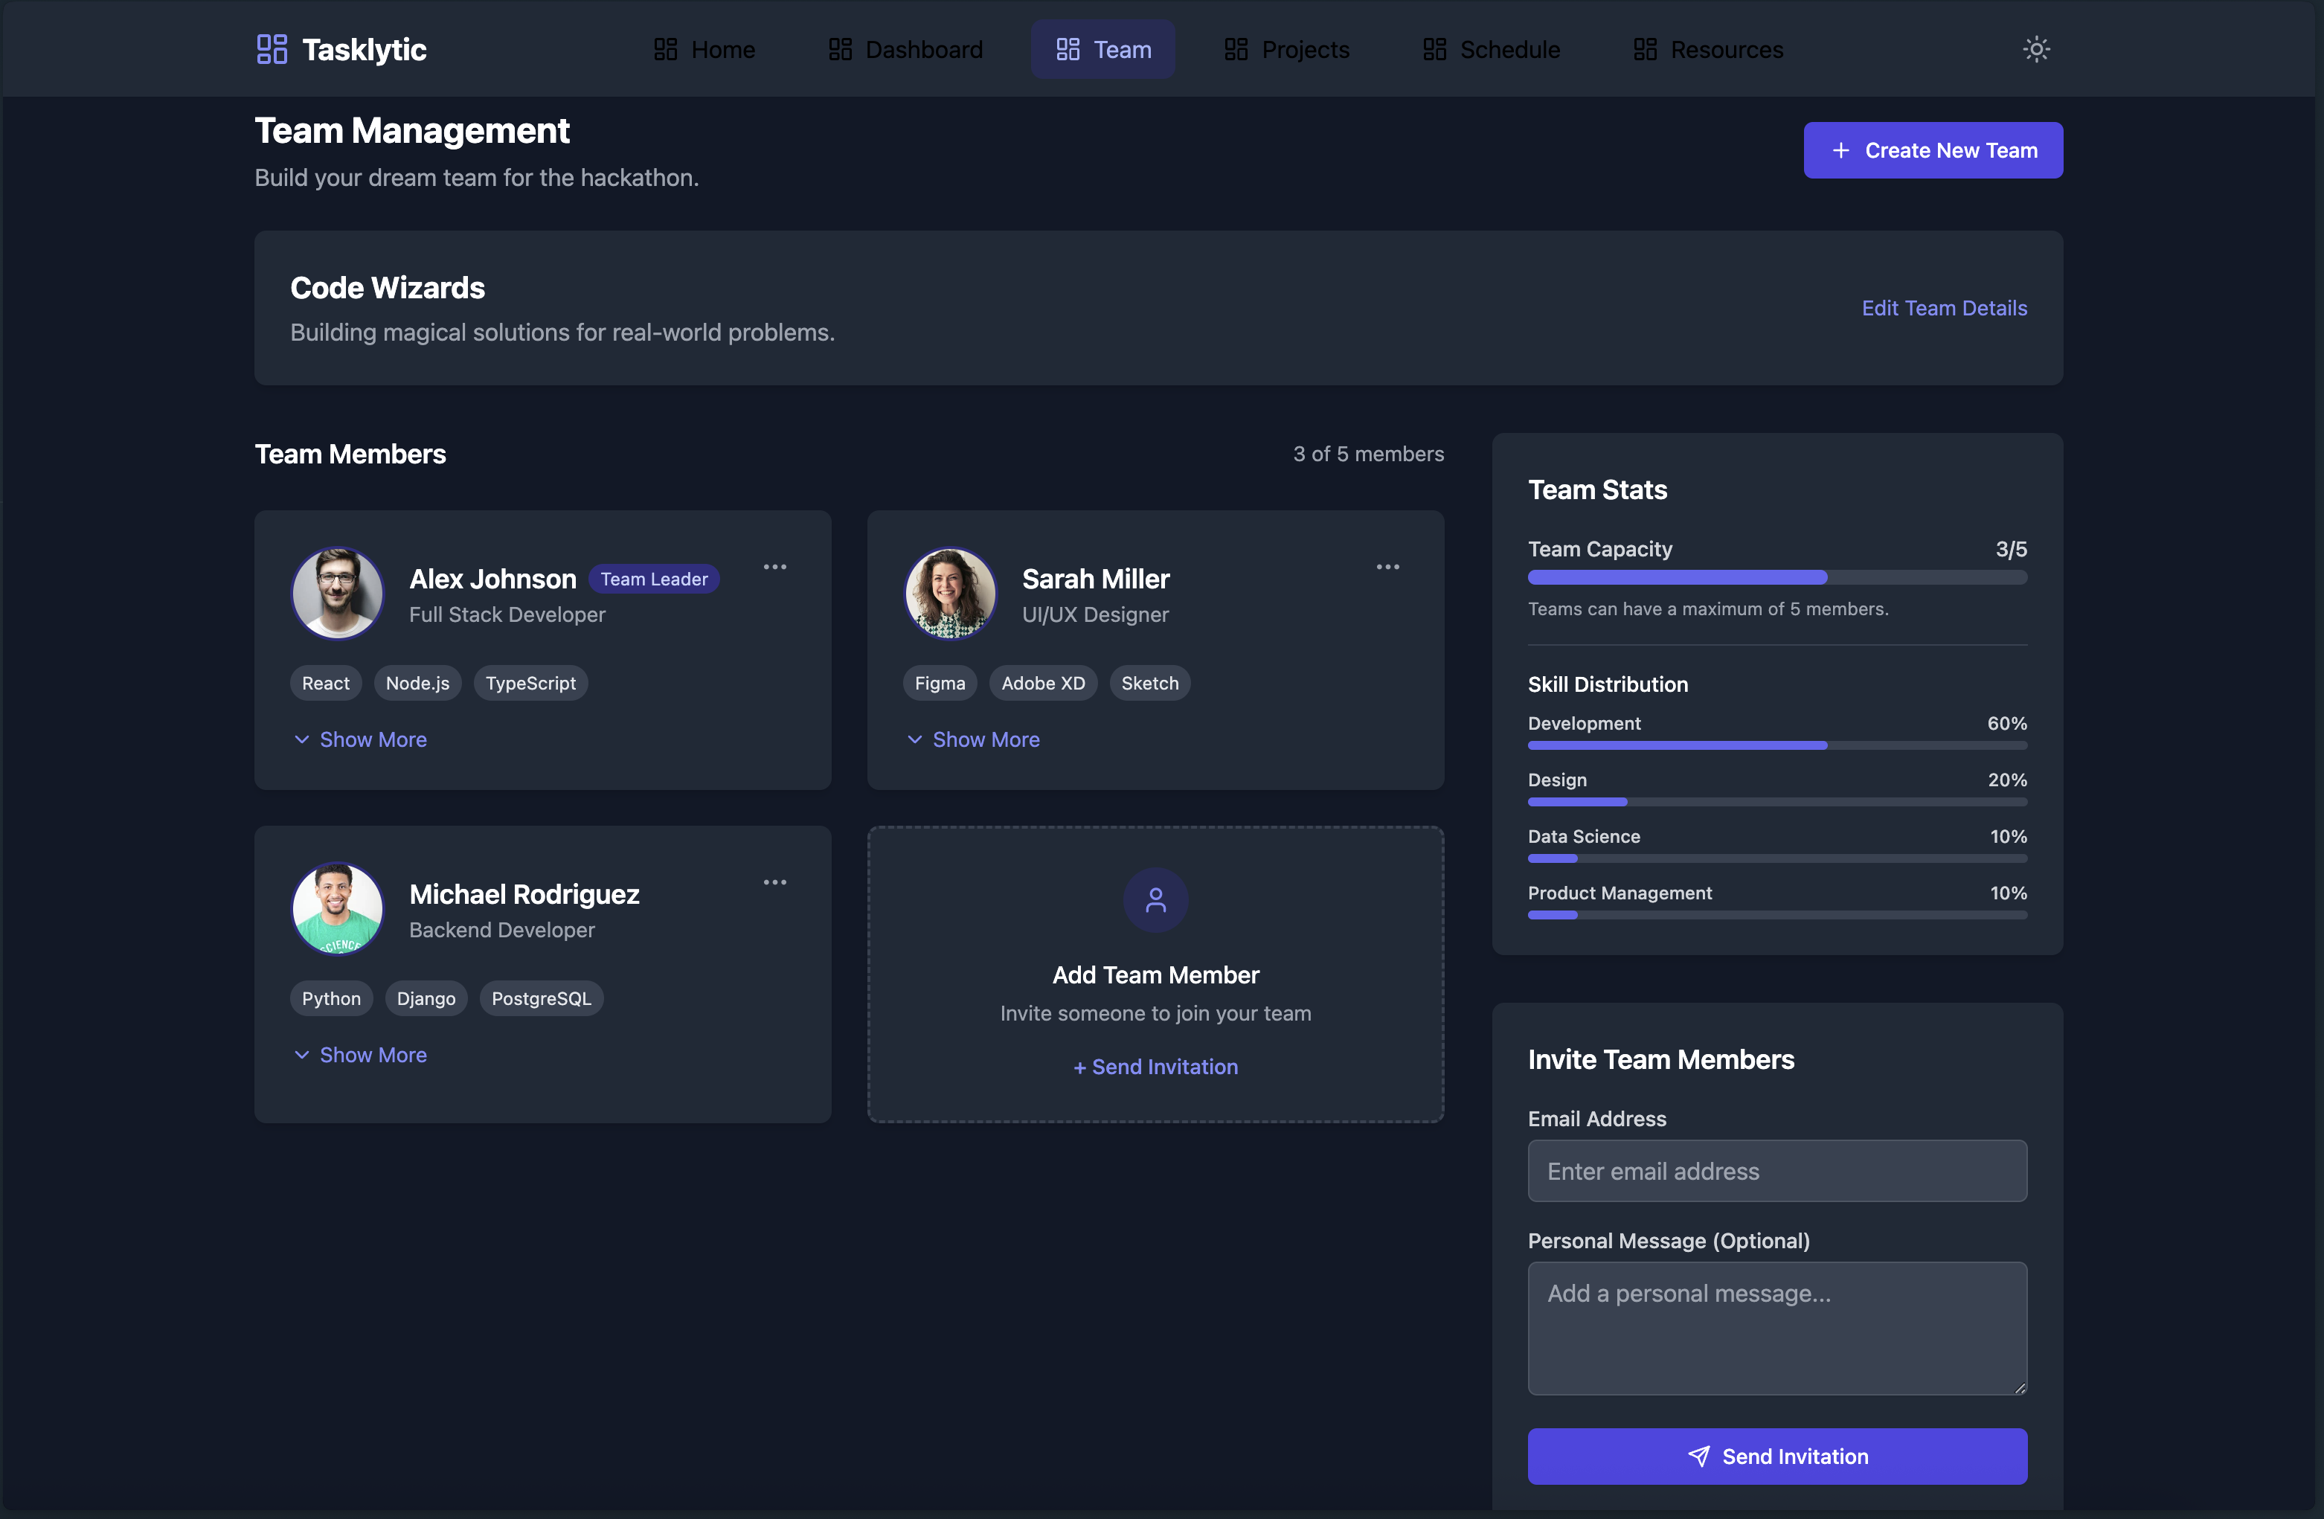2324x1519 pixels.
Task: Click Sarah Miller's profile picture
Action: 950,594
